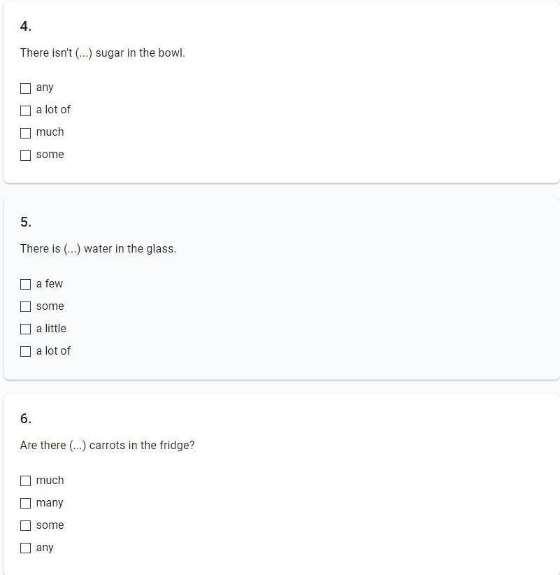
Task: Check 'some' option in question 5
Action: pos(26,307)
